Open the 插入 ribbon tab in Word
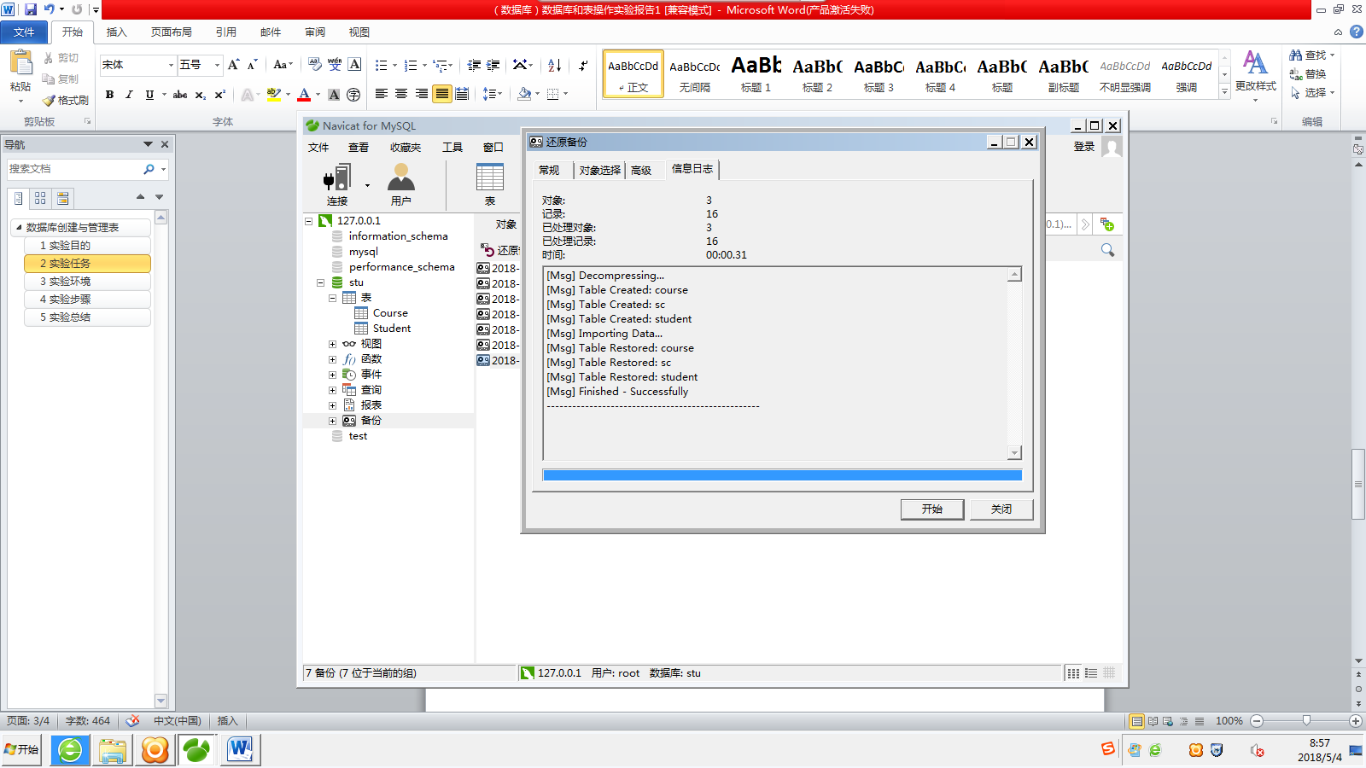The image size is (1366, 768). [116, 32]
